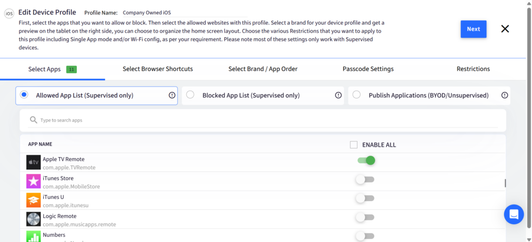Click the search magnifier icon

click(33, 120)
